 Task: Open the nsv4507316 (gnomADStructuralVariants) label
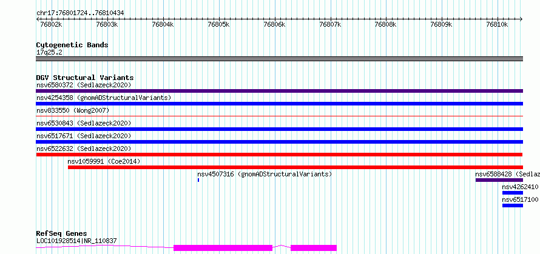tap(265, 174)
